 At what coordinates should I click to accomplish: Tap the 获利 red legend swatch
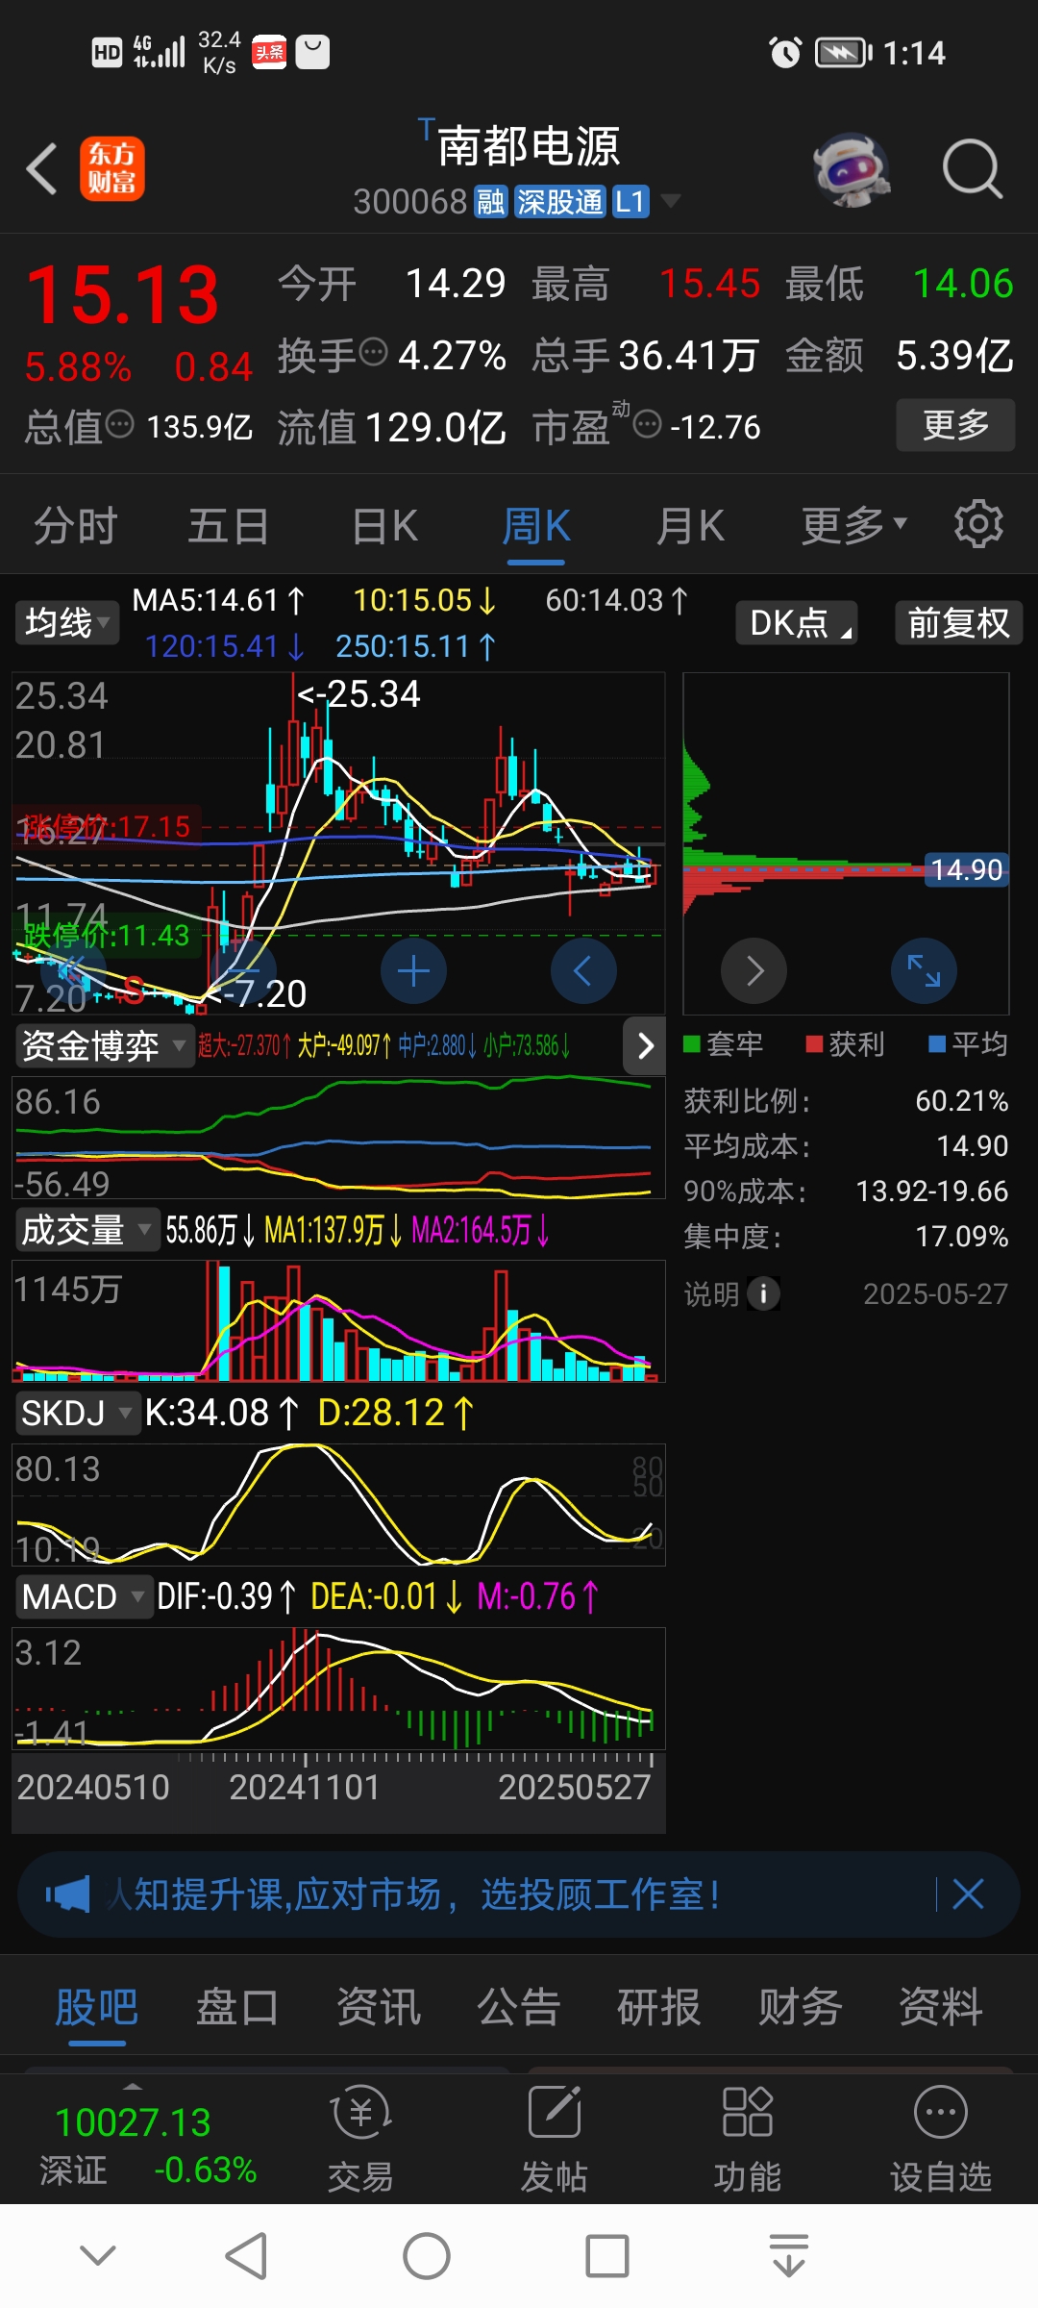(815, 1045)
